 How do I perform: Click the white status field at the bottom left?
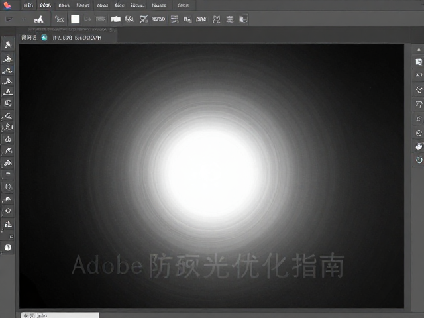coord(60,315)
